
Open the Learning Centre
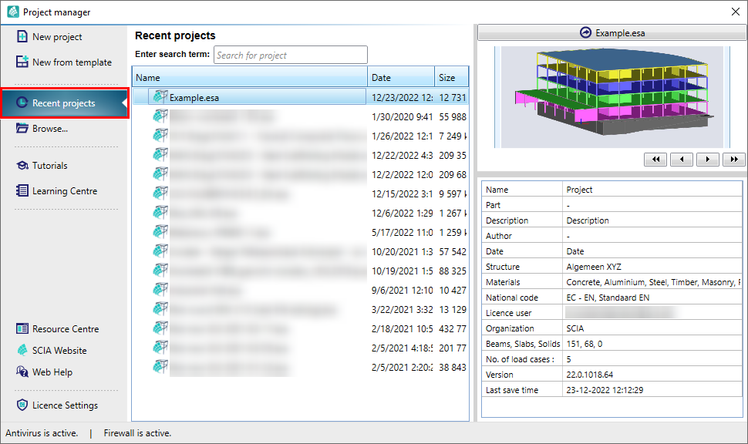click(64, 191)
